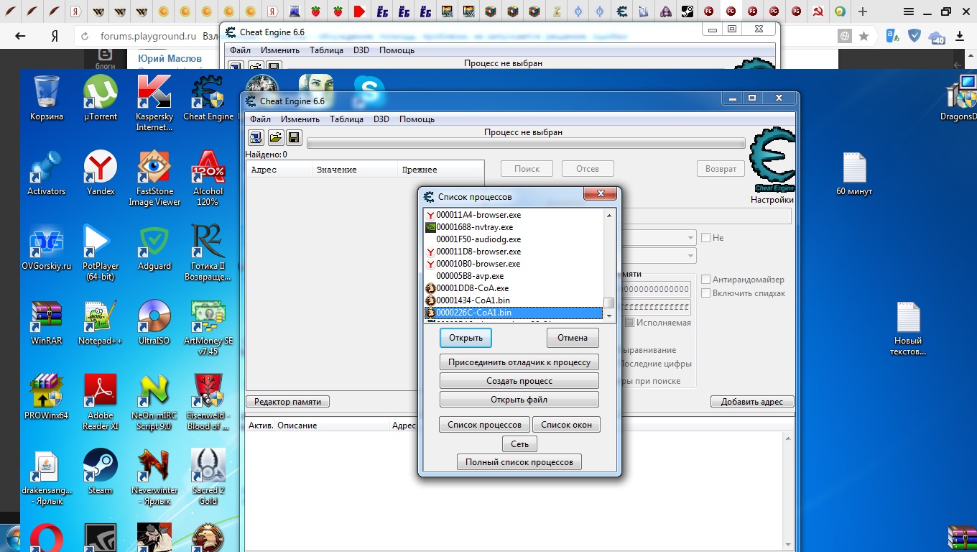Expand the lower combo box below the Не row
This screenshot has height=552, width=977.
(690, 256)
